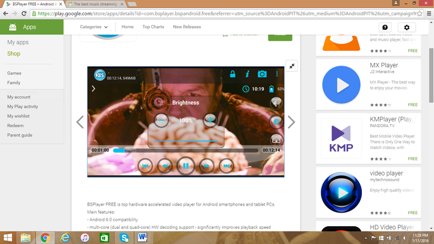Open a new browser tab
The height and width of the screenshot is (244, 434).
point(132,4)
